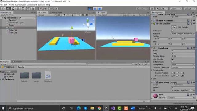Screen dimensions: 197x111
Task: Select the Scale tool
Action: pyautogui.click(x=18, y=9)
